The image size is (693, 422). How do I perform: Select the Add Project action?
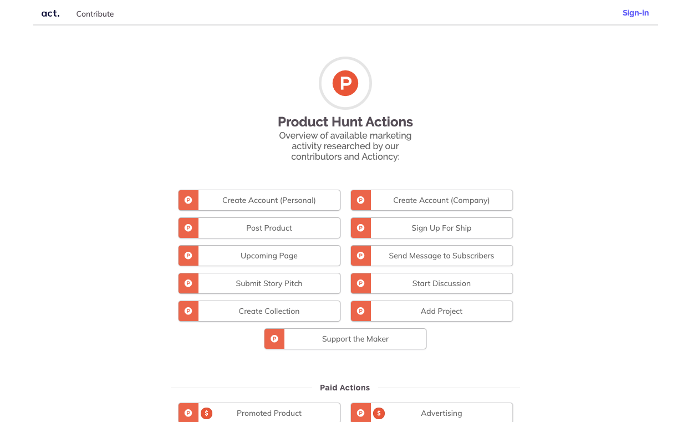441,311
